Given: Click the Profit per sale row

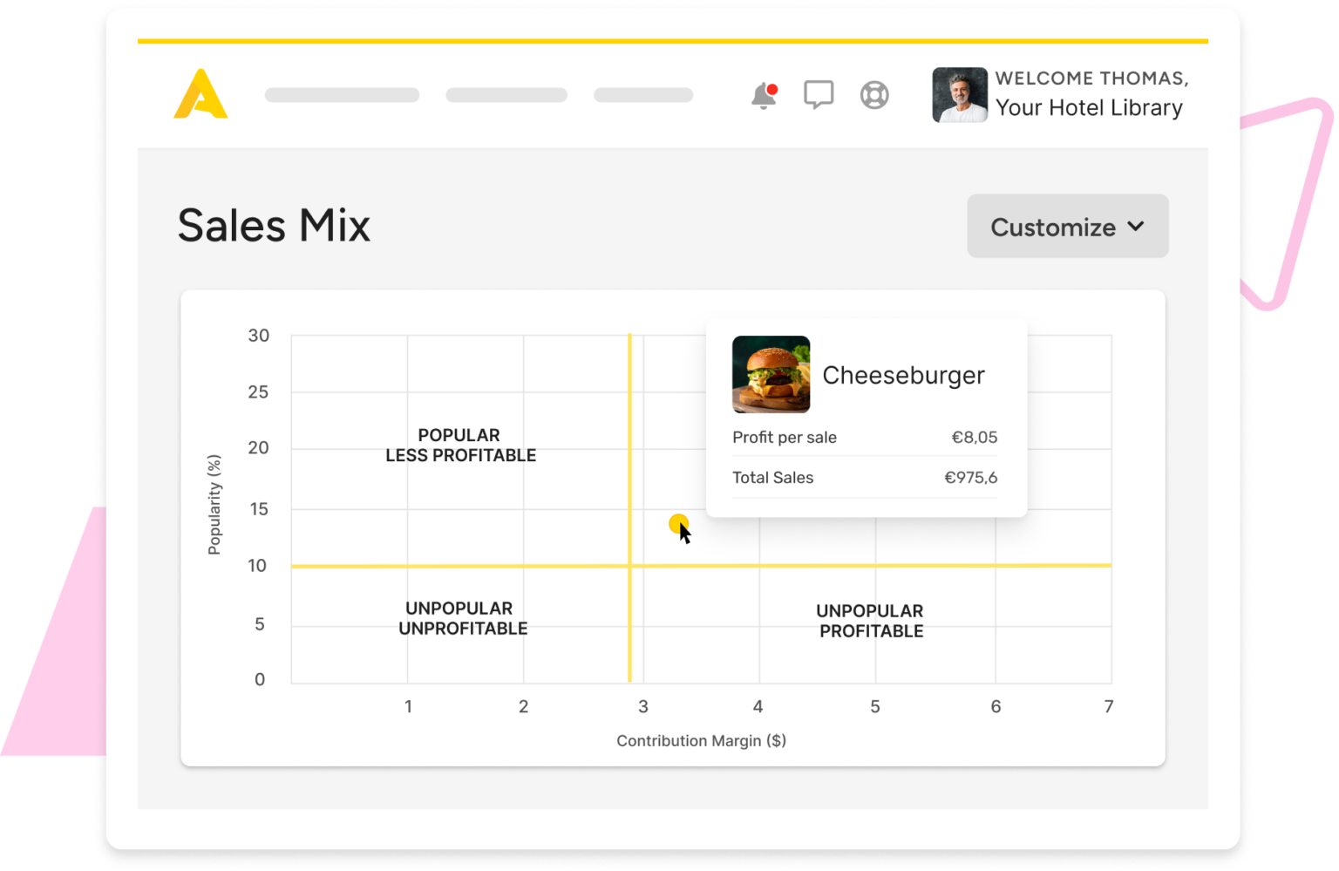Looking at the screenshot, I should tap(785, 437).
